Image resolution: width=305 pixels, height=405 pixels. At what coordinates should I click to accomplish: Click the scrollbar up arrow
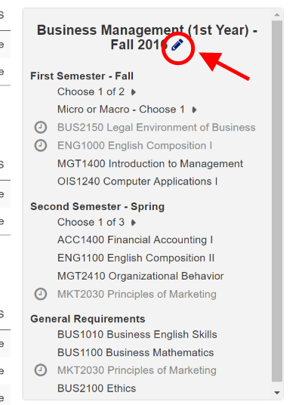pos(277,15)
